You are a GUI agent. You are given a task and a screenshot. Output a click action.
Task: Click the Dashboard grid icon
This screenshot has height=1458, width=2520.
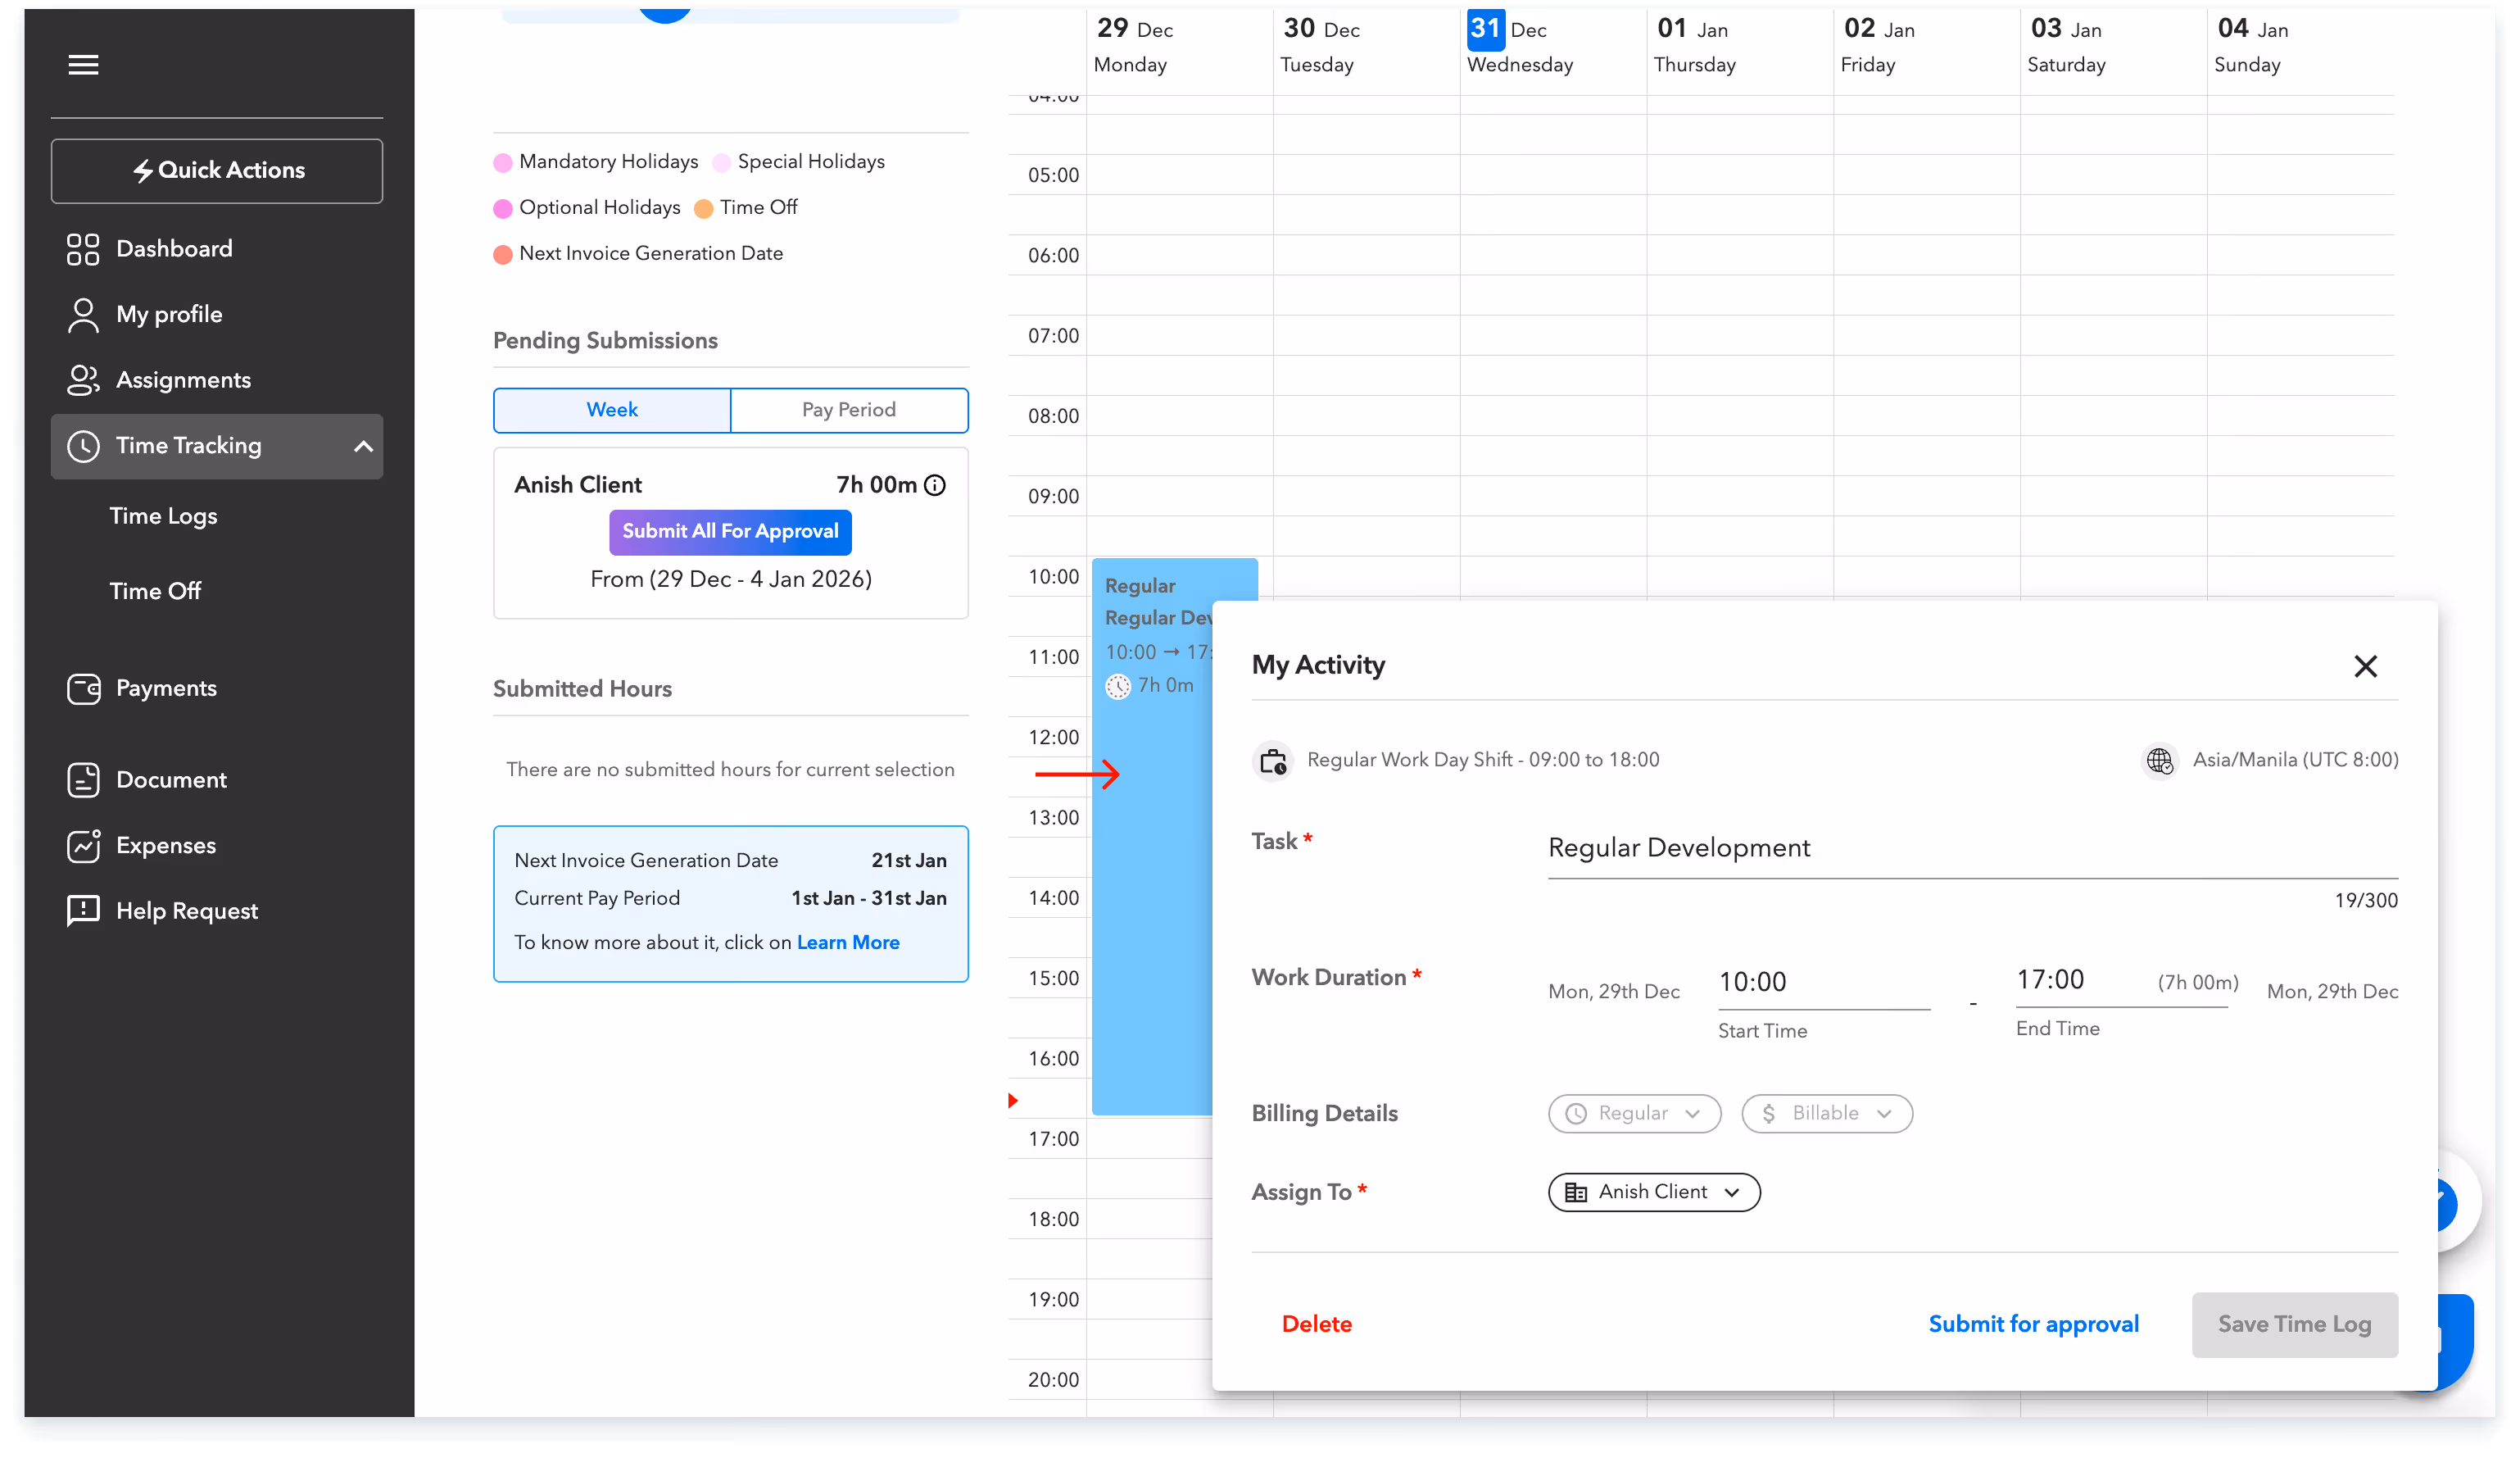pyautogui.click(x=83, y=249)
